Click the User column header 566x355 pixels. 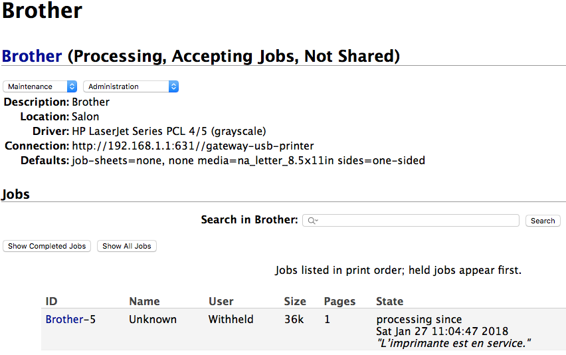coord(221,302)
